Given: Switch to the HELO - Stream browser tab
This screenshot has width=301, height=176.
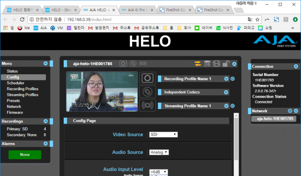Looking at the screenshot, I should pyautogui.click(x=61, y=10).
